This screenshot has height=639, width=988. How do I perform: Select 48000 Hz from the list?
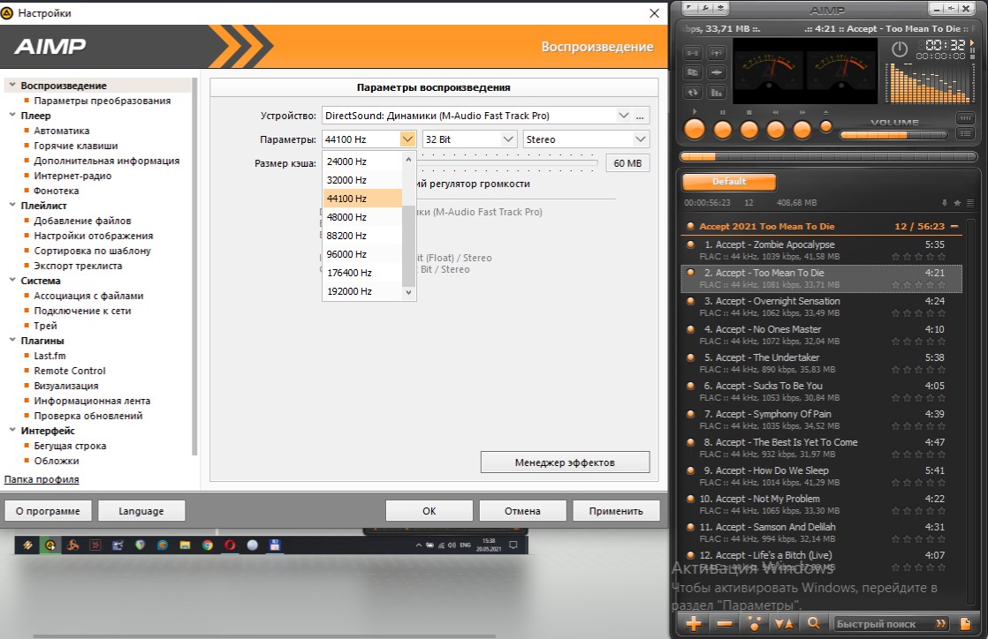pos(362,217)
